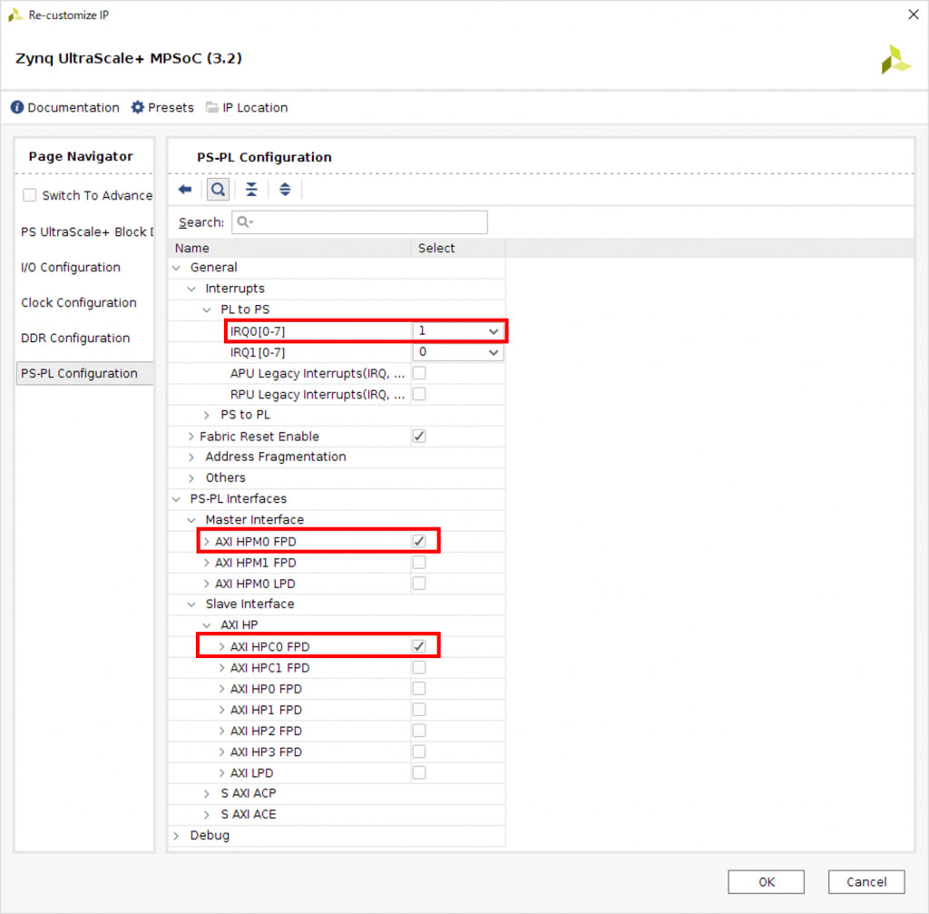Enable AXI HP1 FPD checkbox
The width and height of the screenshot is (929, 914).
point(419,710)
